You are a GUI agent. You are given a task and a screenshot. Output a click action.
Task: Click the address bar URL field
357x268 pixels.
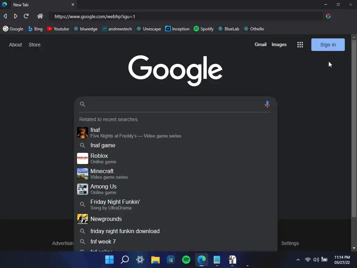pyautogui.click(x=185, y=16)
